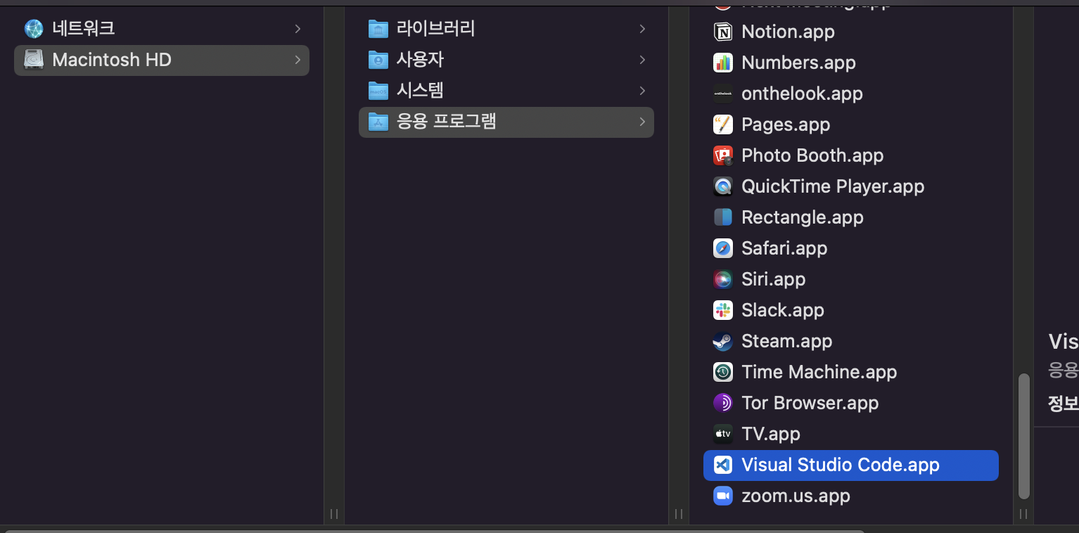
Task: Select Tor Browser.app in the list
Action: tap(810, 403)
